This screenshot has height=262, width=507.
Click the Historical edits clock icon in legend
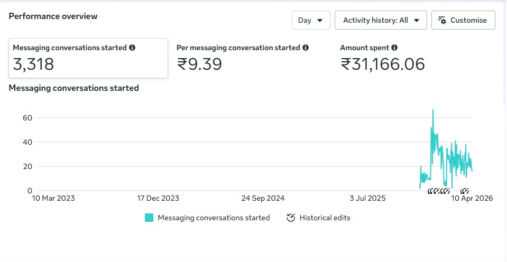pos(290,218)
